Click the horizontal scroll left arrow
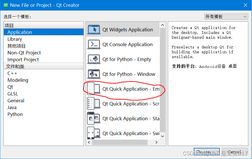This screenshot has width=252, height=159. click(89, 142)
